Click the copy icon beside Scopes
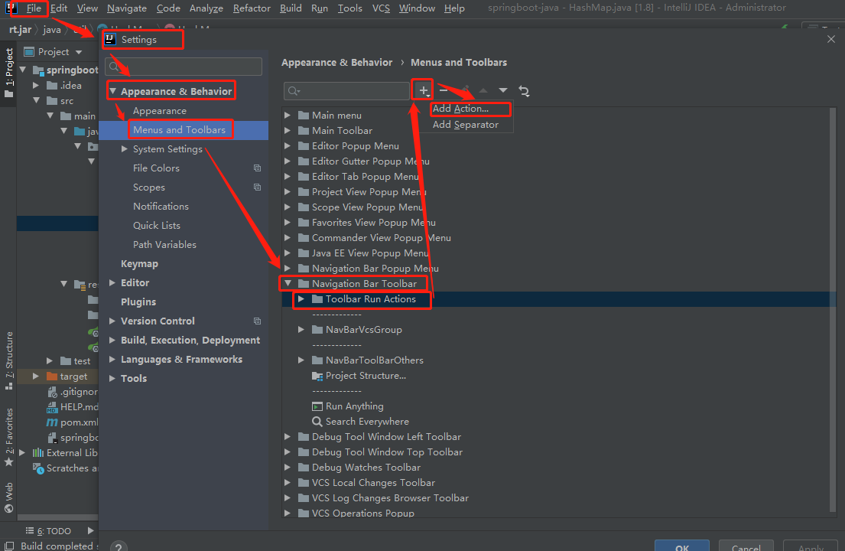The width and height of the screenshot is (845, 551). pos(258,187)
